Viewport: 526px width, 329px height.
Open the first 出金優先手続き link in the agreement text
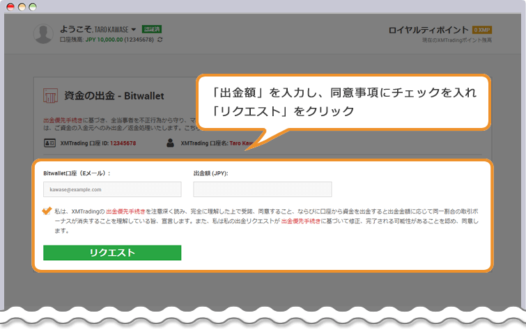(x=126, y=211)
